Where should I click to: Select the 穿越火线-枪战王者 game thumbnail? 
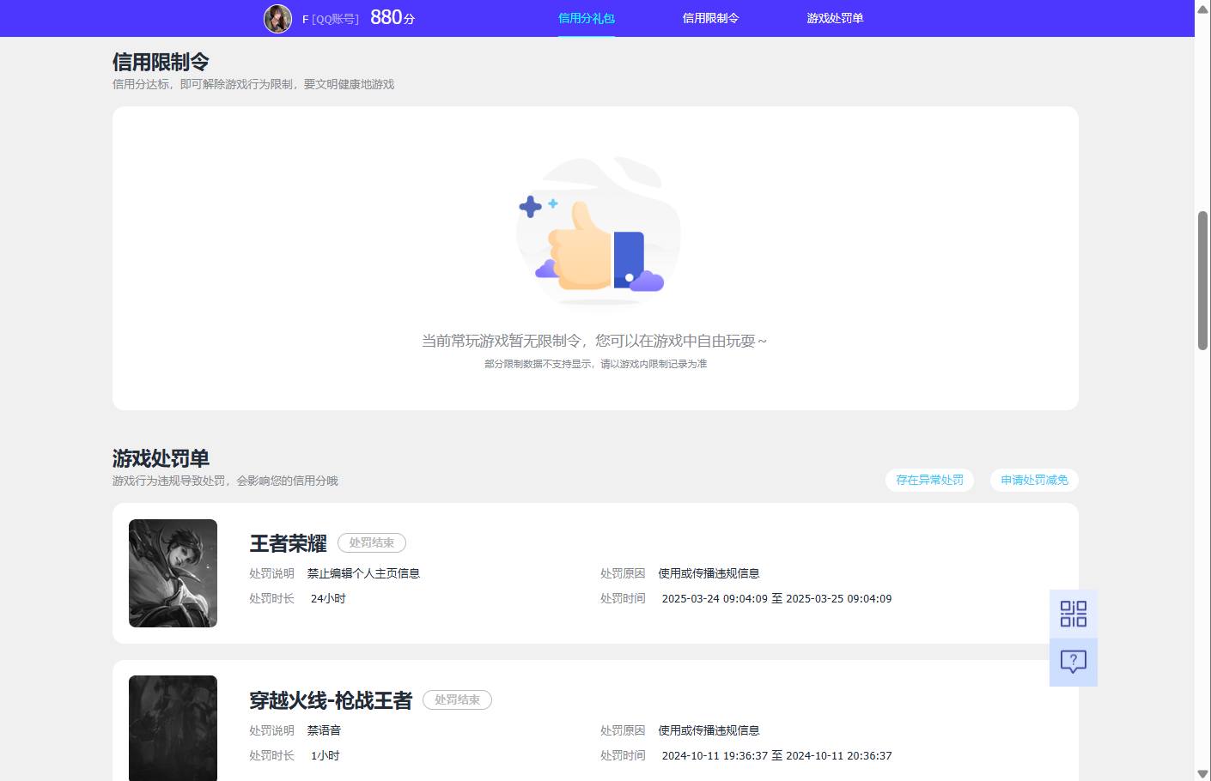click(x=173, y=728)
